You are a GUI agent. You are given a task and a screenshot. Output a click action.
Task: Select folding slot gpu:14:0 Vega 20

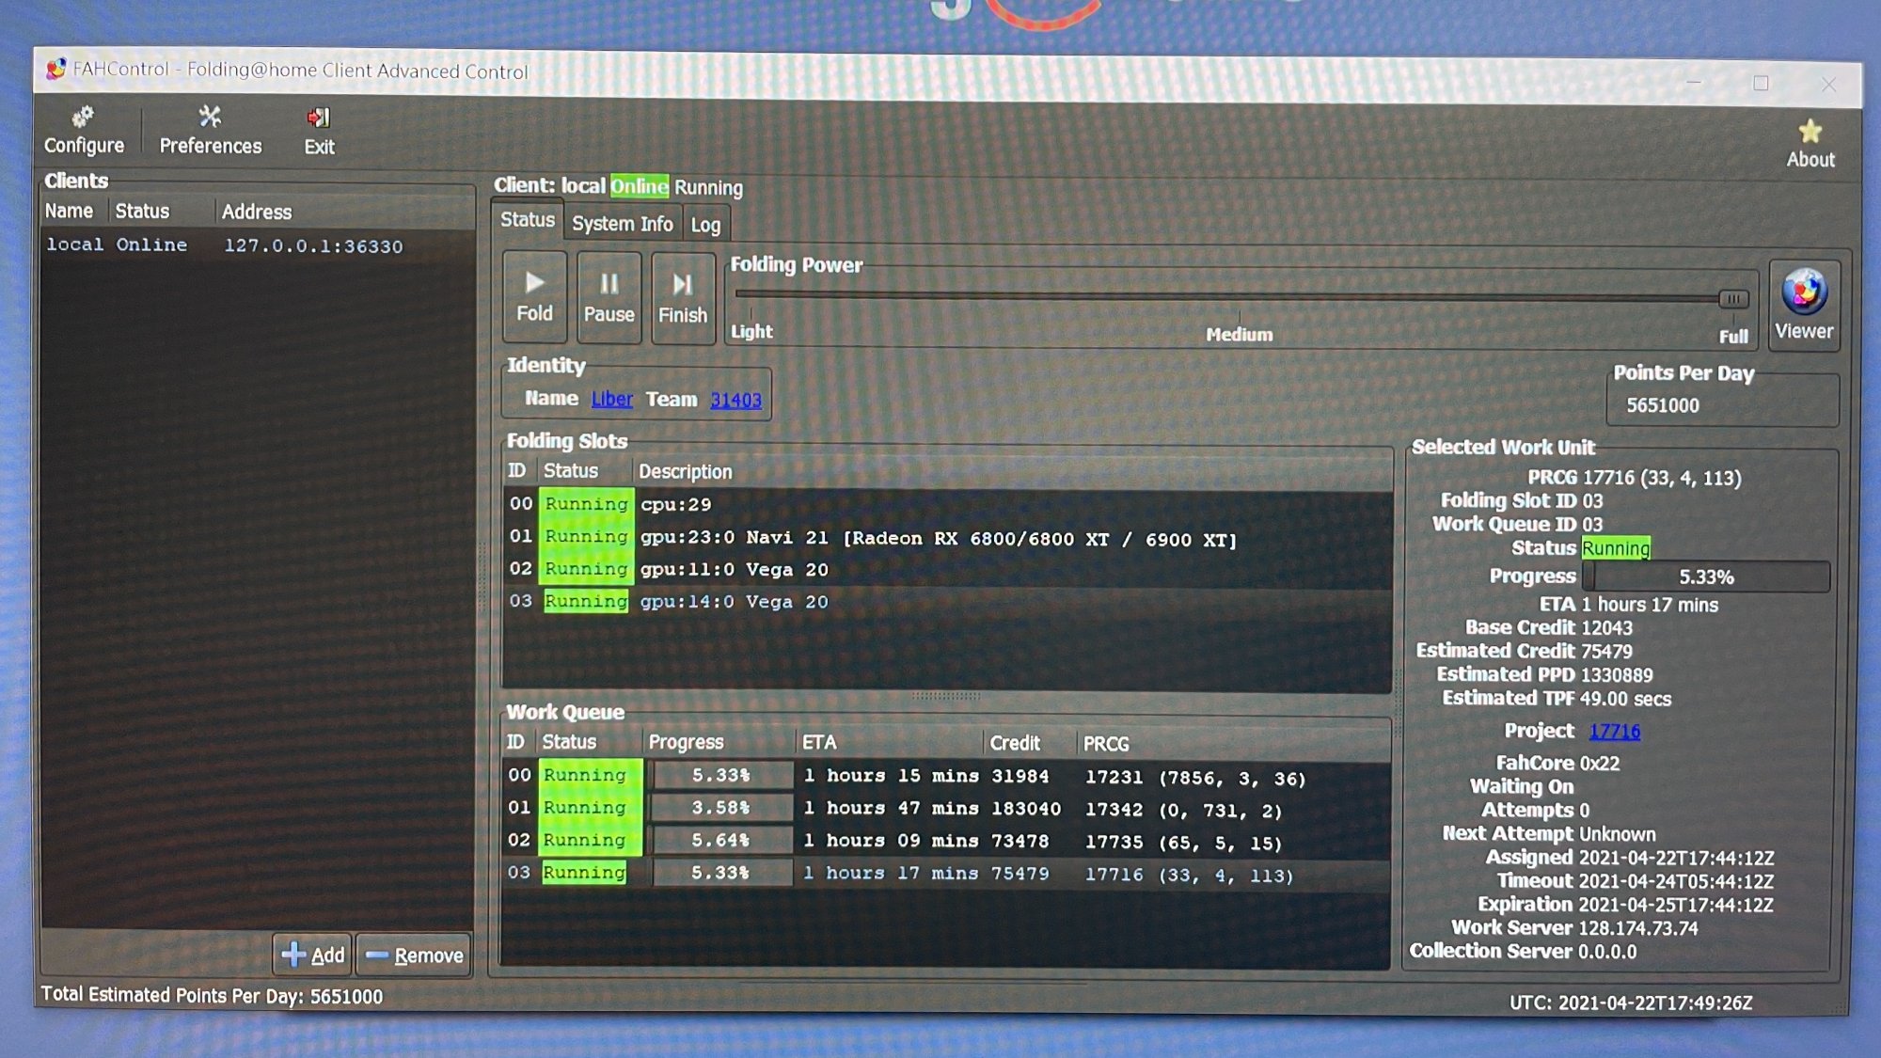(946, 601)
